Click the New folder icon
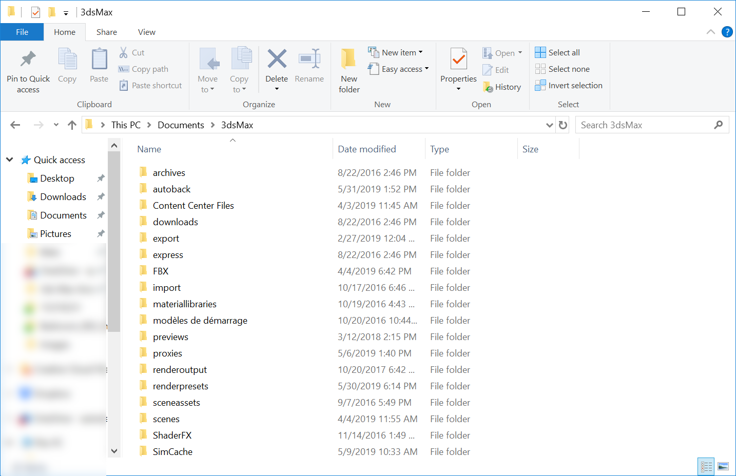 coord(349,59)
